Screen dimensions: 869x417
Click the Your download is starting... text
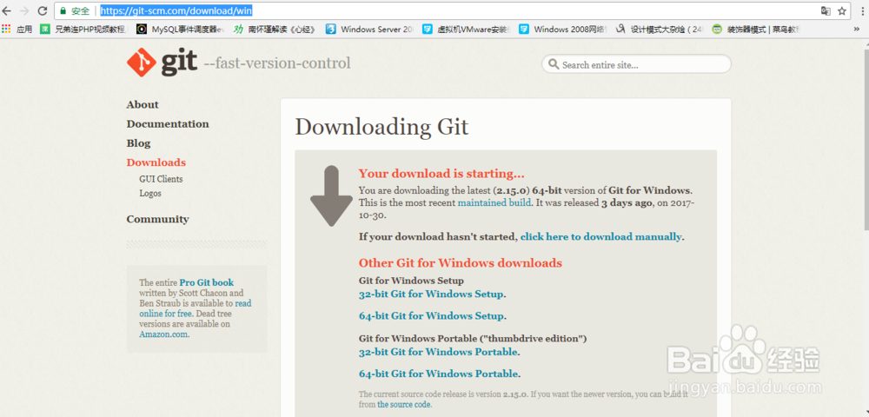pyautogui.click(x=441, y=174)
